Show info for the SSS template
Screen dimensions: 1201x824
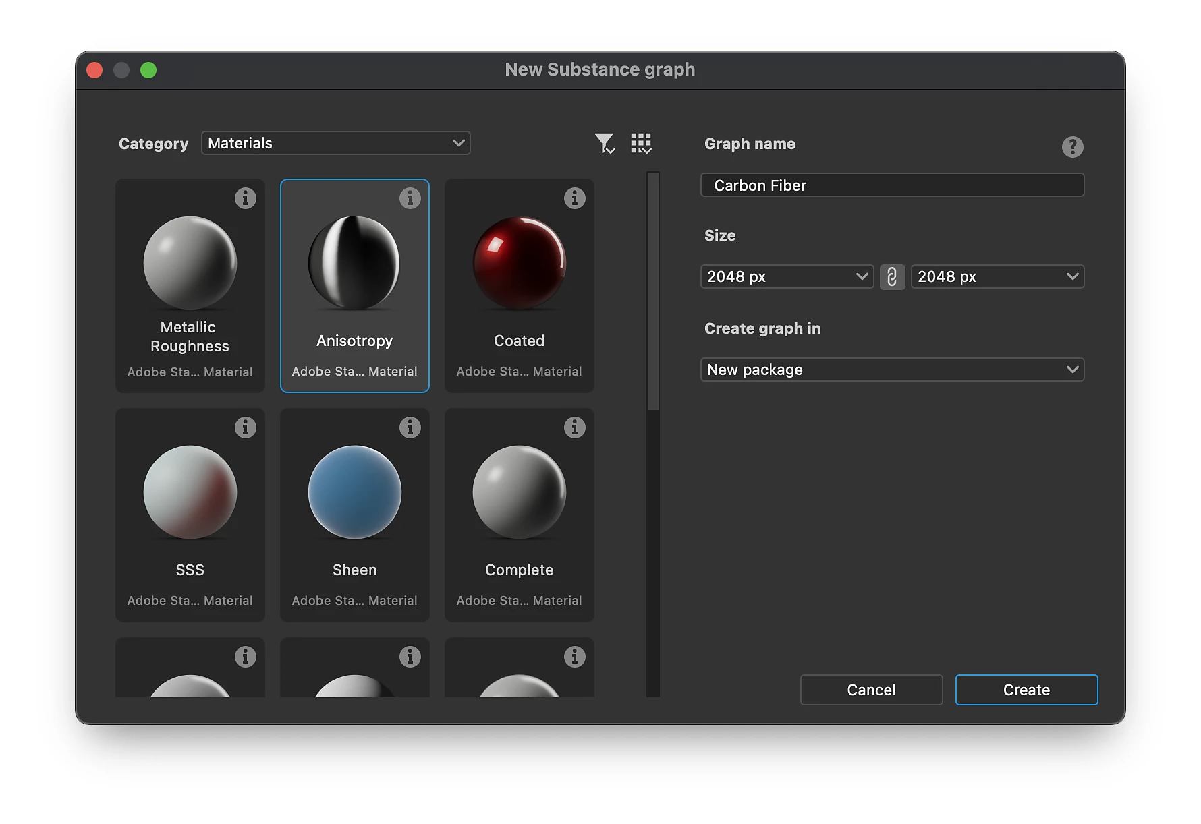point(246,428)
